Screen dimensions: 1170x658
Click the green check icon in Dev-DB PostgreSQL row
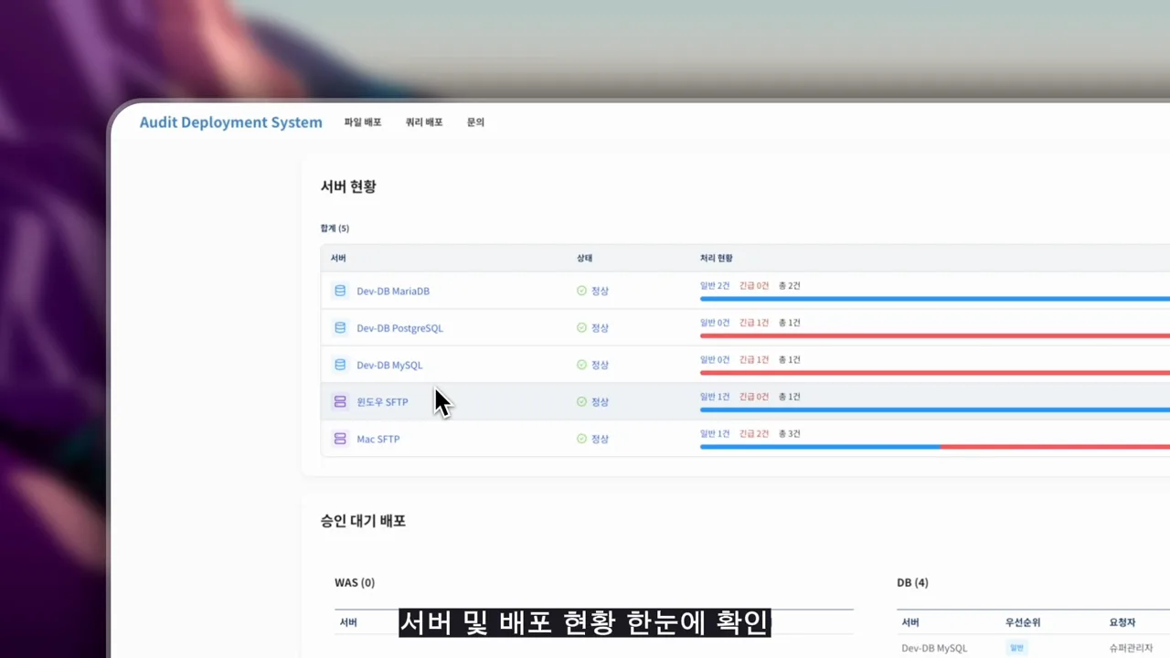click(581, 327)
